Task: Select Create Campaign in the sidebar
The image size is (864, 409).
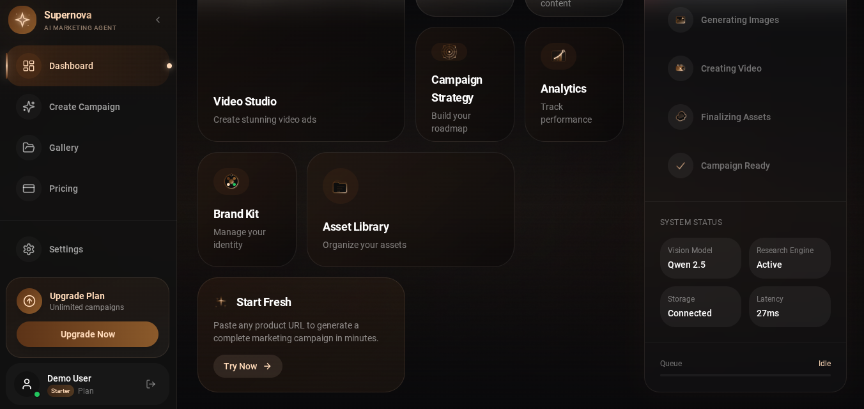Action: point(88,107)
